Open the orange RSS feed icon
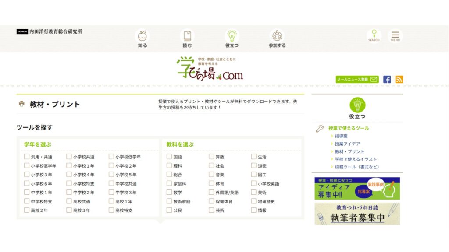The image size is (449, 252). (x=399, y=80)
